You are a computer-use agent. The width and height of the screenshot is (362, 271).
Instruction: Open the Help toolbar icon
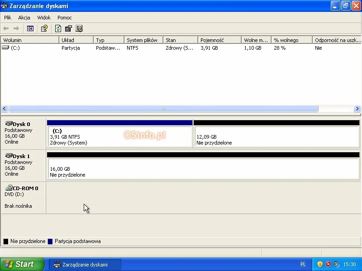point(44,28)
